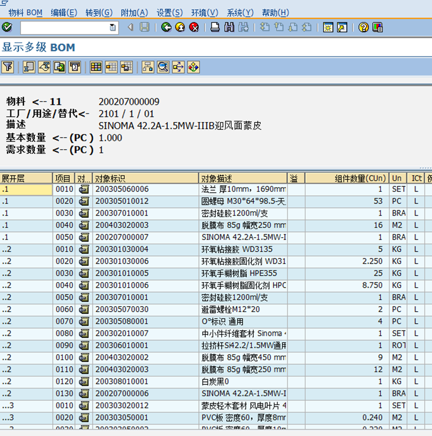Click the grayed-out Save diskette icon

(x=144, y=27)
